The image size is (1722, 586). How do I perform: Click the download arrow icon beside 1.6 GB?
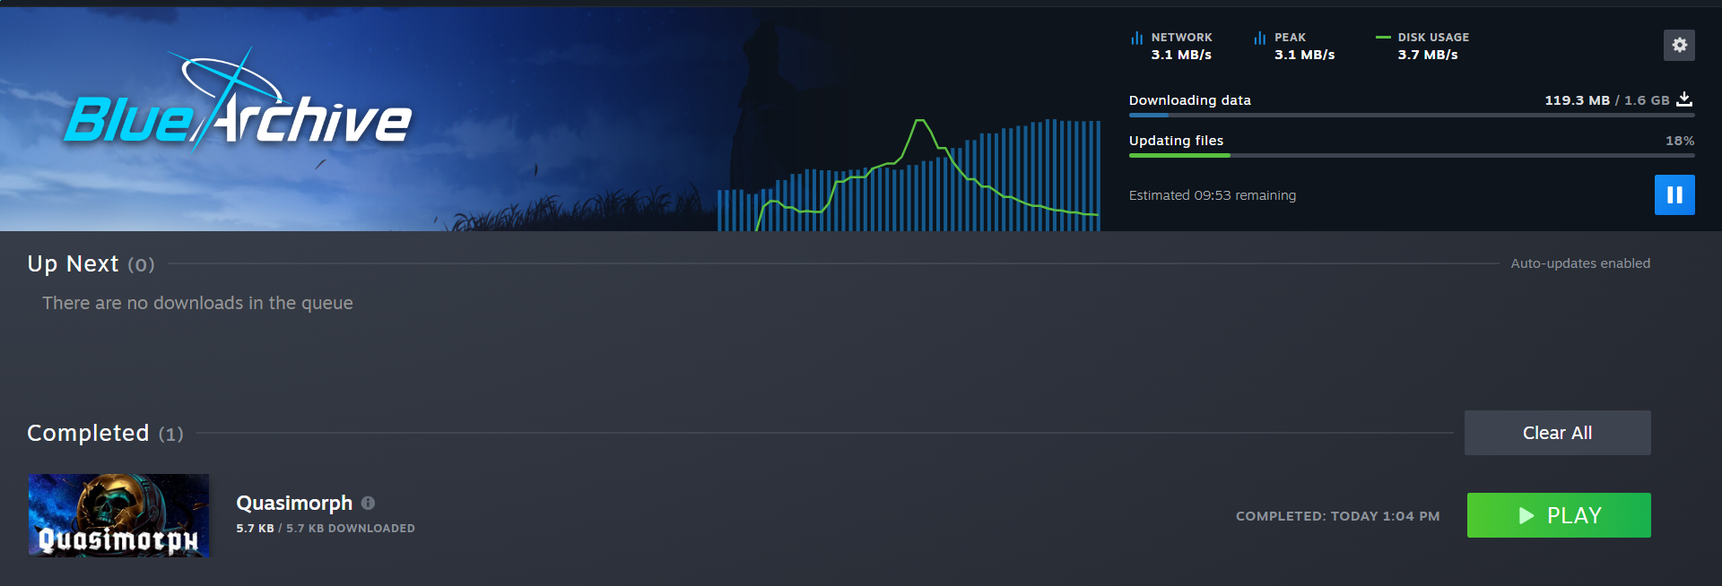(x=1684, y=99)
